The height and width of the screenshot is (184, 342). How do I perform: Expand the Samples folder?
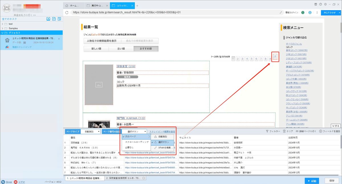(3, 28)
